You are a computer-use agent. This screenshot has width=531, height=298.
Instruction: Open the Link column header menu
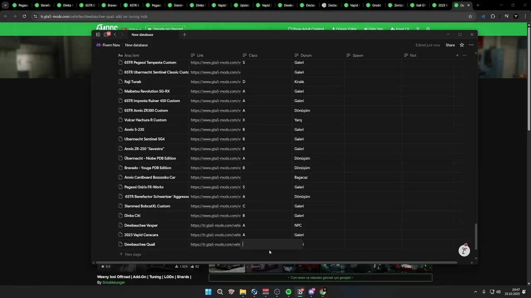tap(197, 55)
